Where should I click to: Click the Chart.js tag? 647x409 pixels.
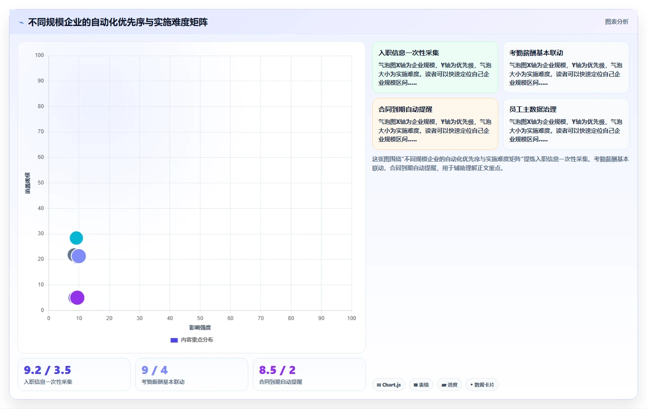click(x=389, y=385)
